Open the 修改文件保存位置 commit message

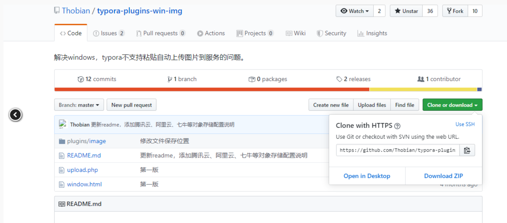164,141
